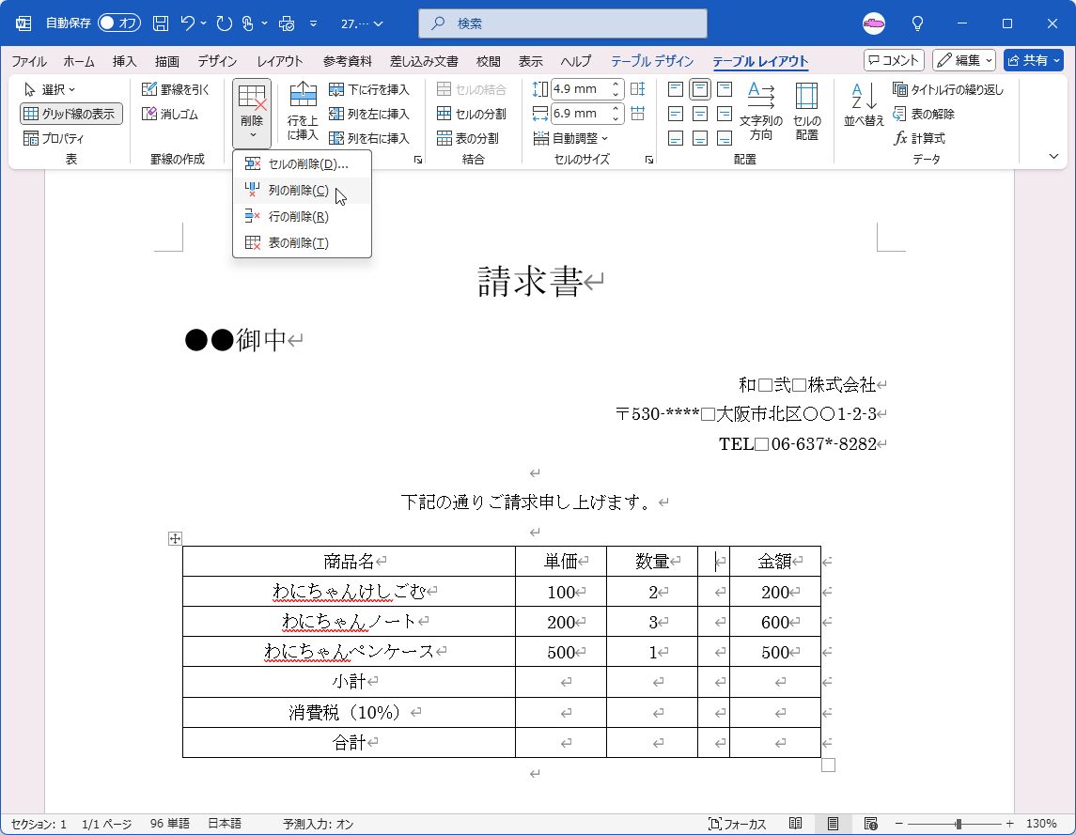Toggle 自動保存 autosave switch
1076x835 pixels.
[x=119, y=23]
